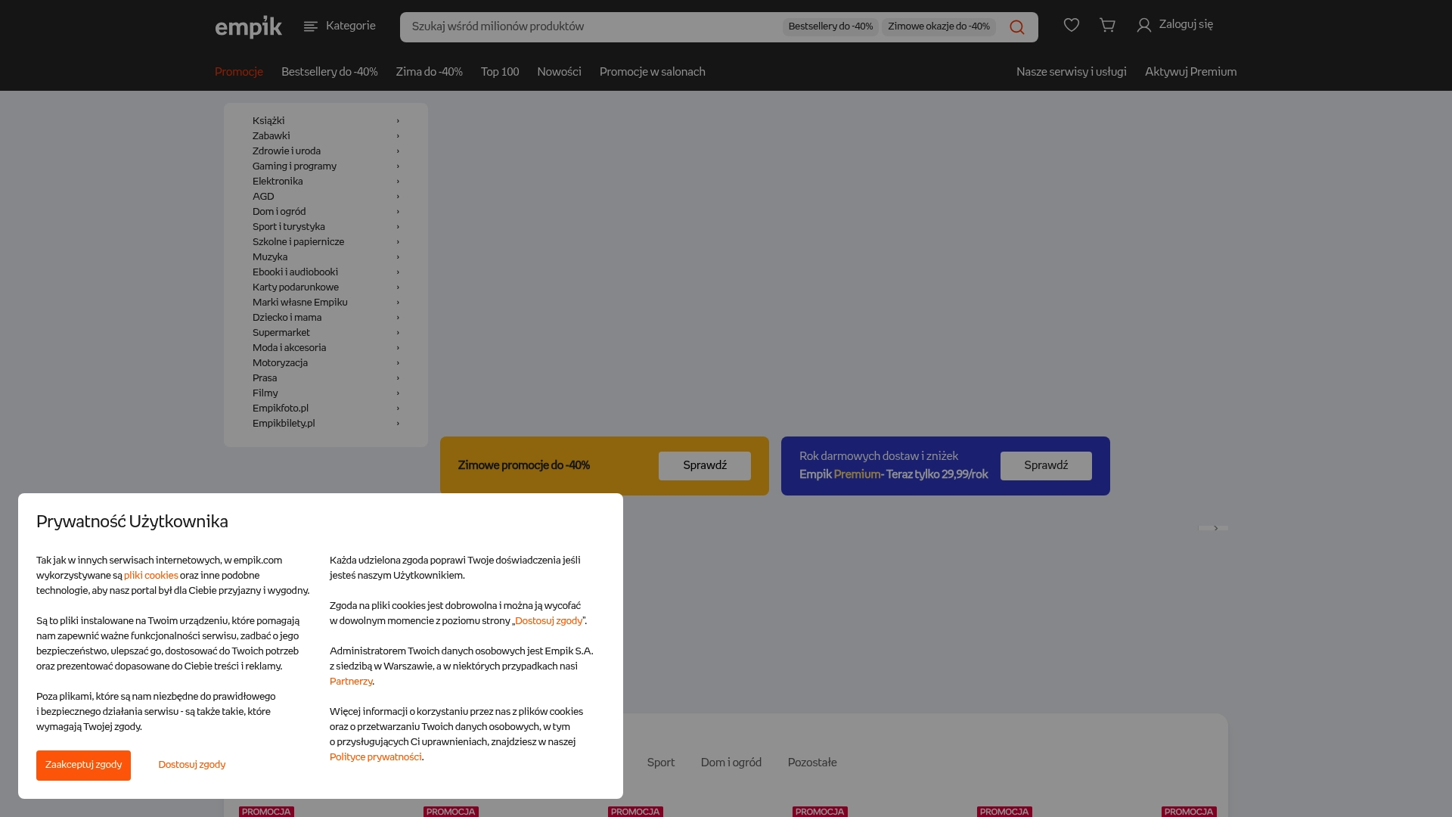Select the Sport category tab
The height and width of the screenshot is (817, 1452).
[661, 763]
